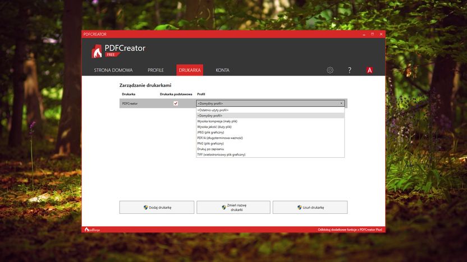
Task: Pick JPEG (plik graficzny) profile
Action: [x=270, y=132]
